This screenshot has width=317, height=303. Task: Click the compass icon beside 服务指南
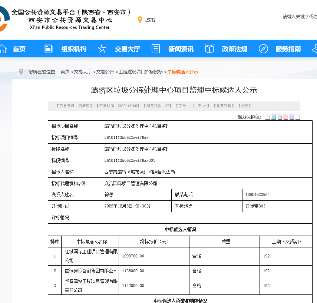263,49
